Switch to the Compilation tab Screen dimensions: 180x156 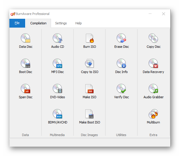(38, 23)
